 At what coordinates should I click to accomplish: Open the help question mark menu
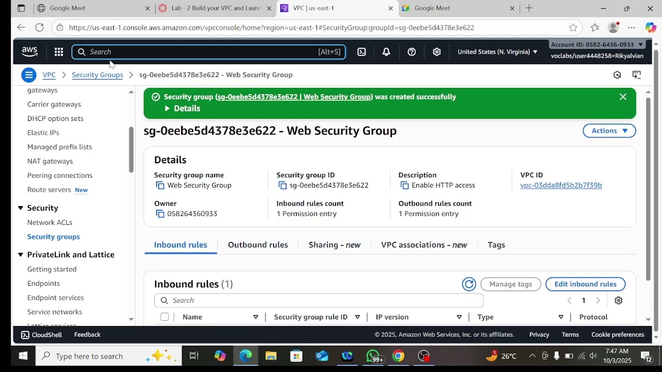tap(412, 52)
